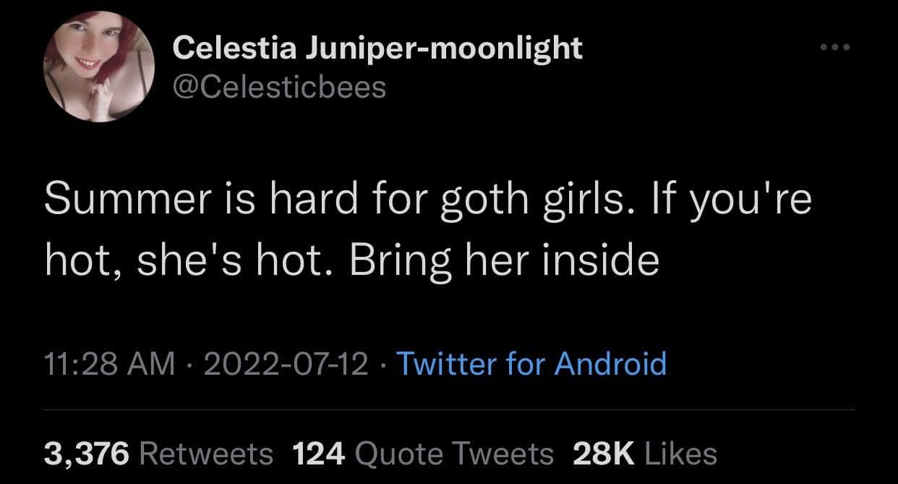This screenshot has height=484, width=898.
Task: Click the 124 quote count number
Action: pyautogui.click(x=319, y=454)
